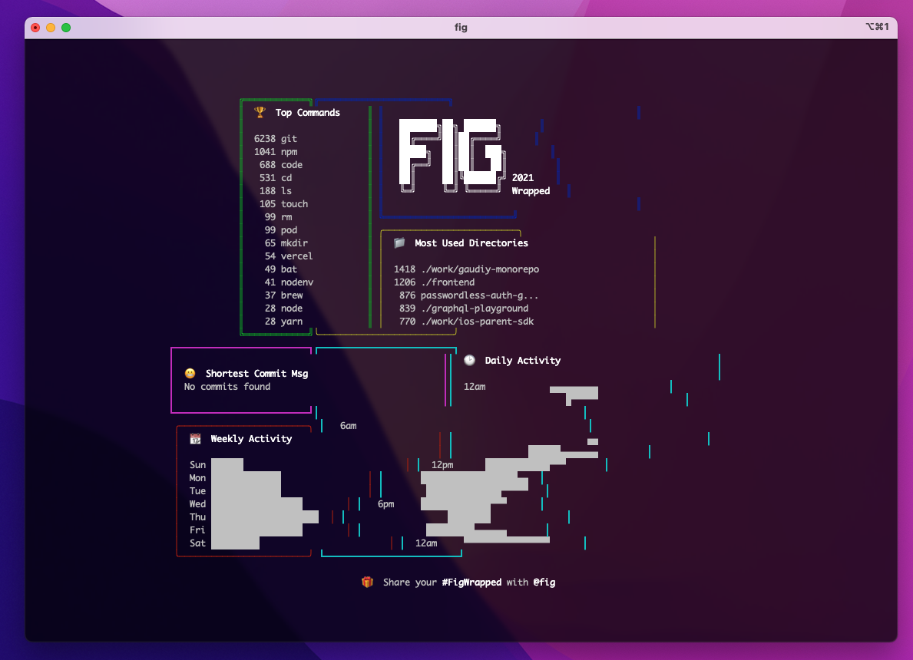Click the green fullscreen window button

(x=66, y=28)
